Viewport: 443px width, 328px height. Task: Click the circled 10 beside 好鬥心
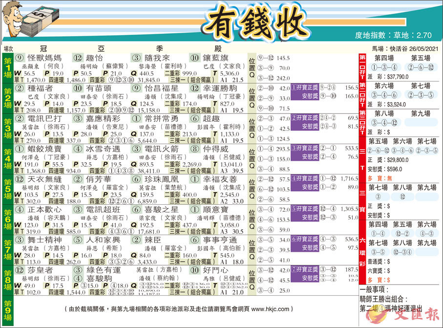[195, 270]
